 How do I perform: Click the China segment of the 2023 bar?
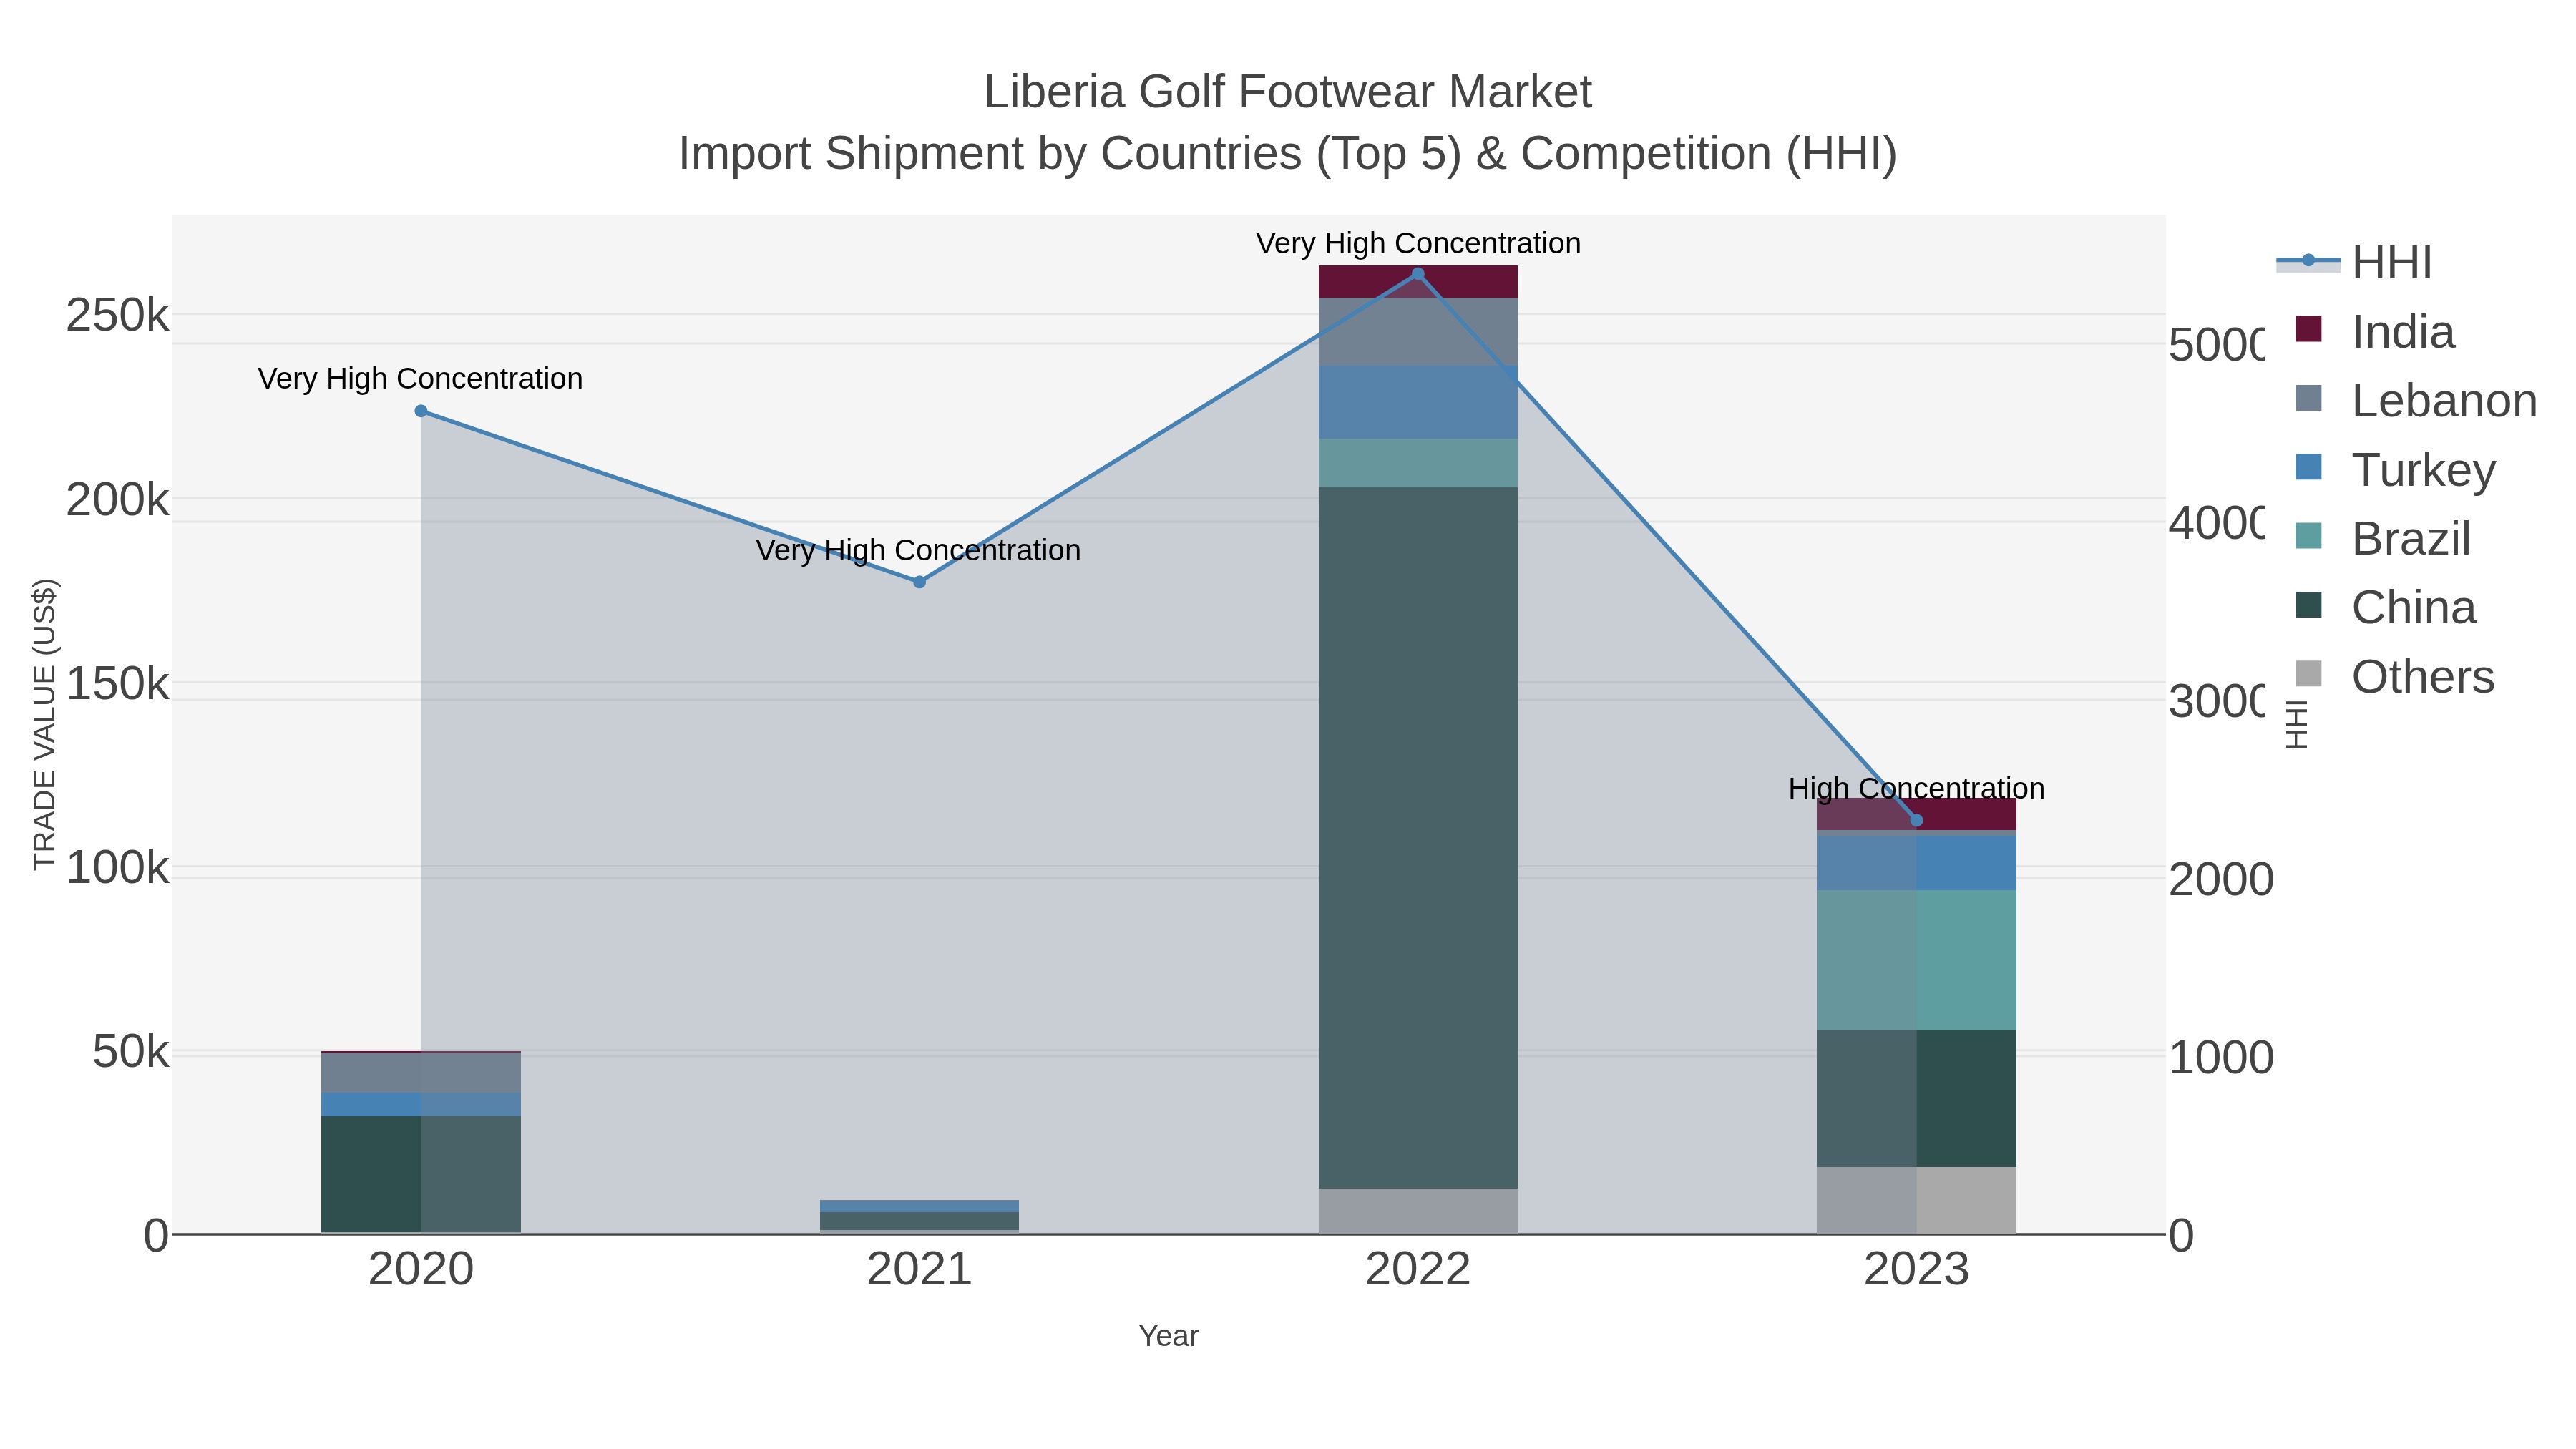click(x=1917, y=1099)
